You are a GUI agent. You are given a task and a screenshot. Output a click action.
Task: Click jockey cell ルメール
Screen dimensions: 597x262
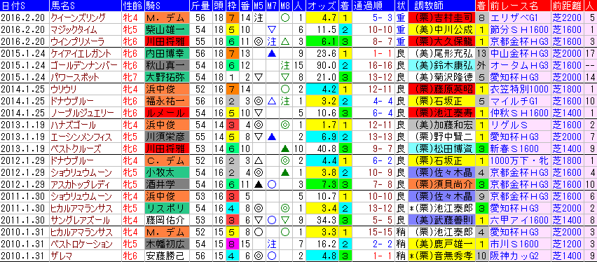click(167, 113)
